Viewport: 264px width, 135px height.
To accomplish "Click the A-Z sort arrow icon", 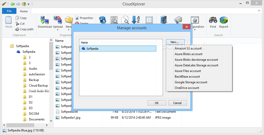I will (136, 20).
